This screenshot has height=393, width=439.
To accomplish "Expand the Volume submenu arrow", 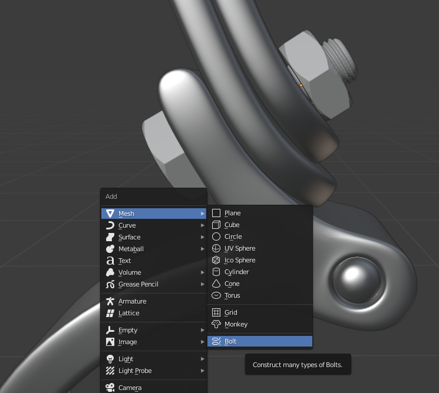I will coord(203,272).
